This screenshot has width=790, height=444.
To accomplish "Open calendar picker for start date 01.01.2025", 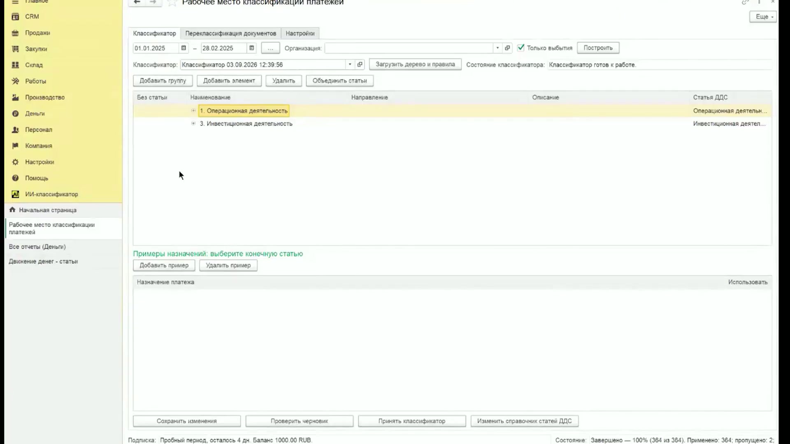I will click(x=184, y=48).
